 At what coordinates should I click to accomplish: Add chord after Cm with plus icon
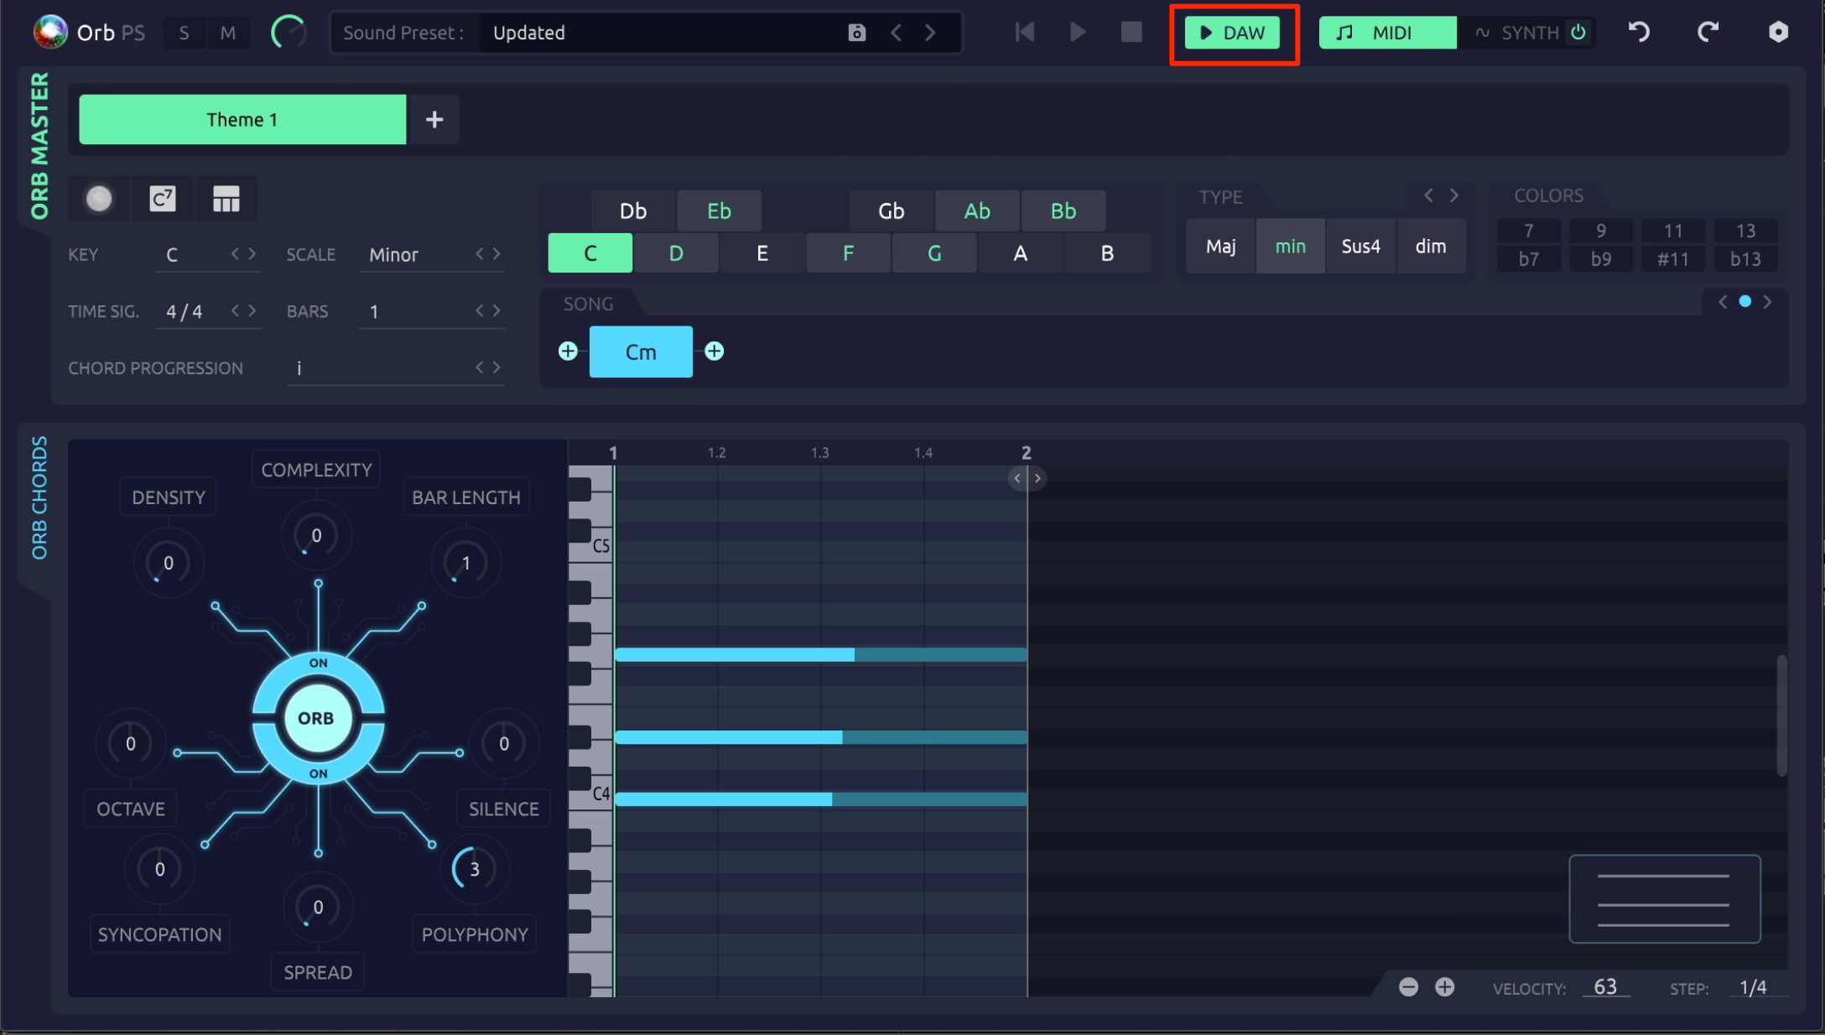coord(714,351)
